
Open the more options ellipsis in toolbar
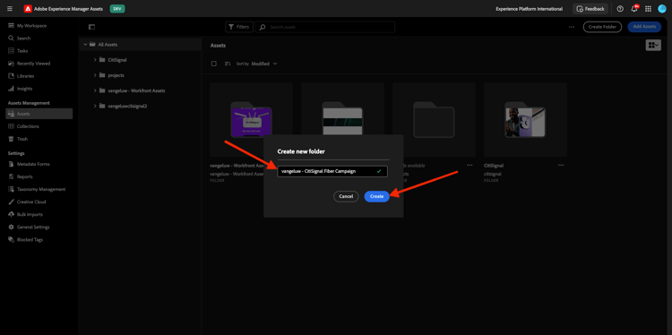pyautogui.click(x=572, y=27)
